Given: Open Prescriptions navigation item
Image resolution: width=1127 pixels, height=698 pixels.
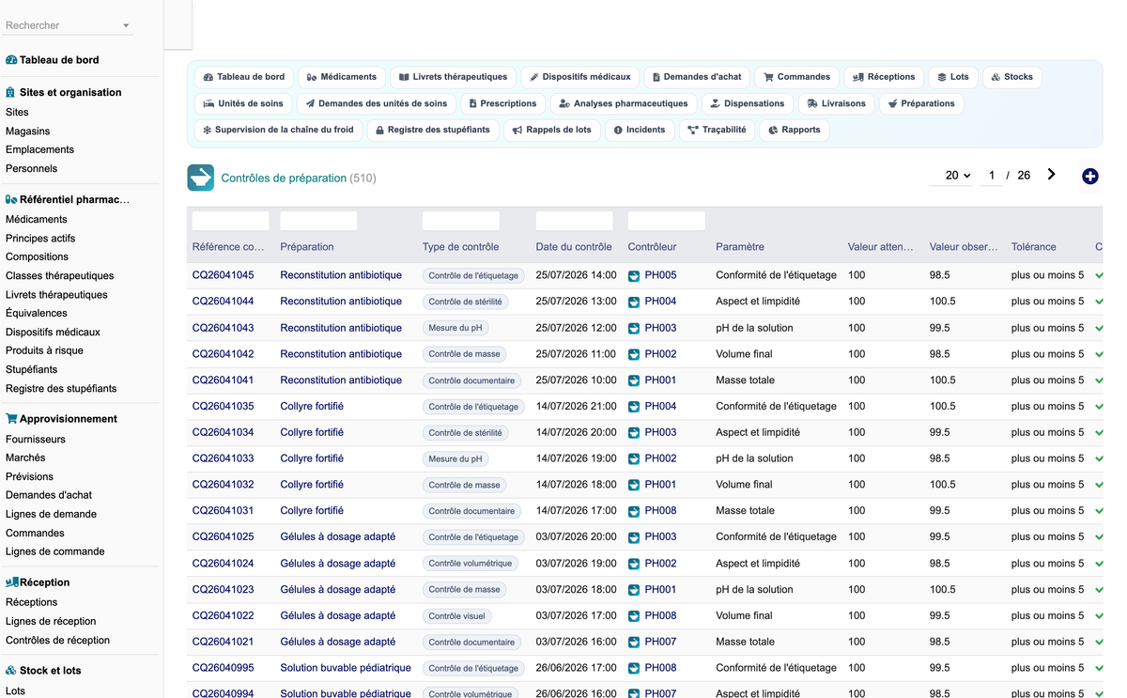Looking at the screenshot, I should pos(502,103).
